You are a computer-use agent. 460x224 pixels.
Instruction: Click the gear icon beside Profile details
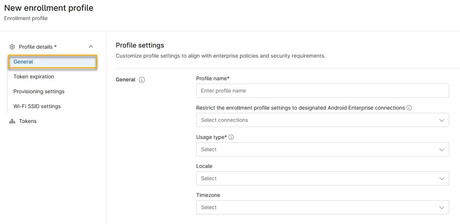click(x=11, y=46)
